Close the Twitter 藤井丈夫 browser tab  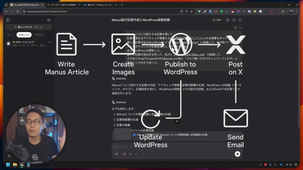[116, 5]
